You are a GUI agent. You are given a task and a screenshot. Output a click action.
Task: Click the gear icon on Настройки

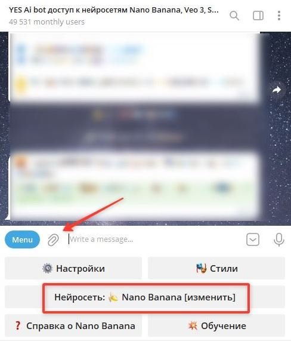tap(47, 268)
